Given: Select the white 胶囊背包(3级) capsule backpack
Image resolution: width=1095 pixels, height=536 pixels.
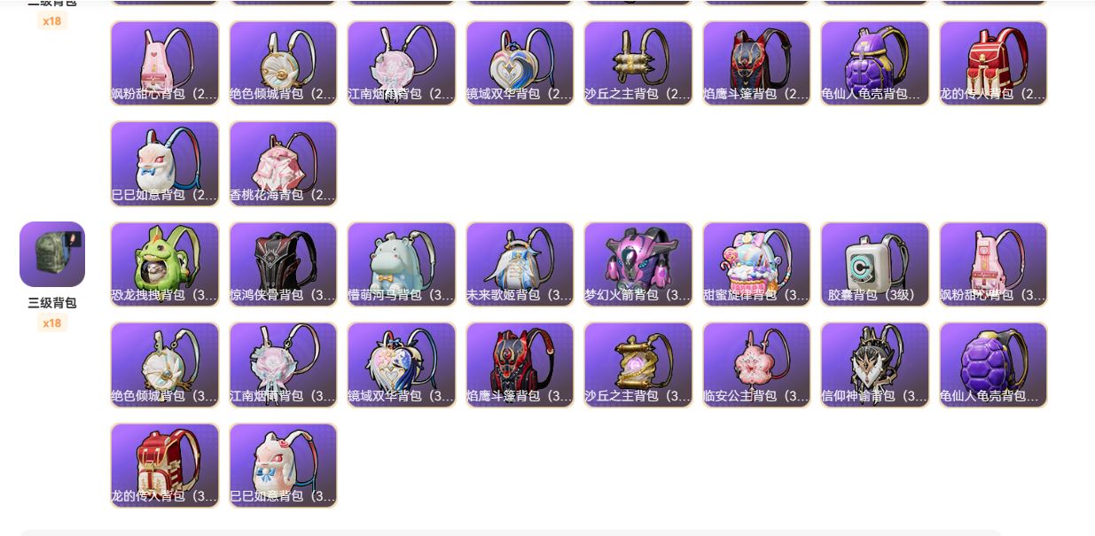Looking at the screenshot, I should point(875,264).
